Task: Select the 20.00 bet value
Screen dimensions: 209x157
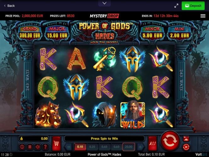Action: (128, 147)
